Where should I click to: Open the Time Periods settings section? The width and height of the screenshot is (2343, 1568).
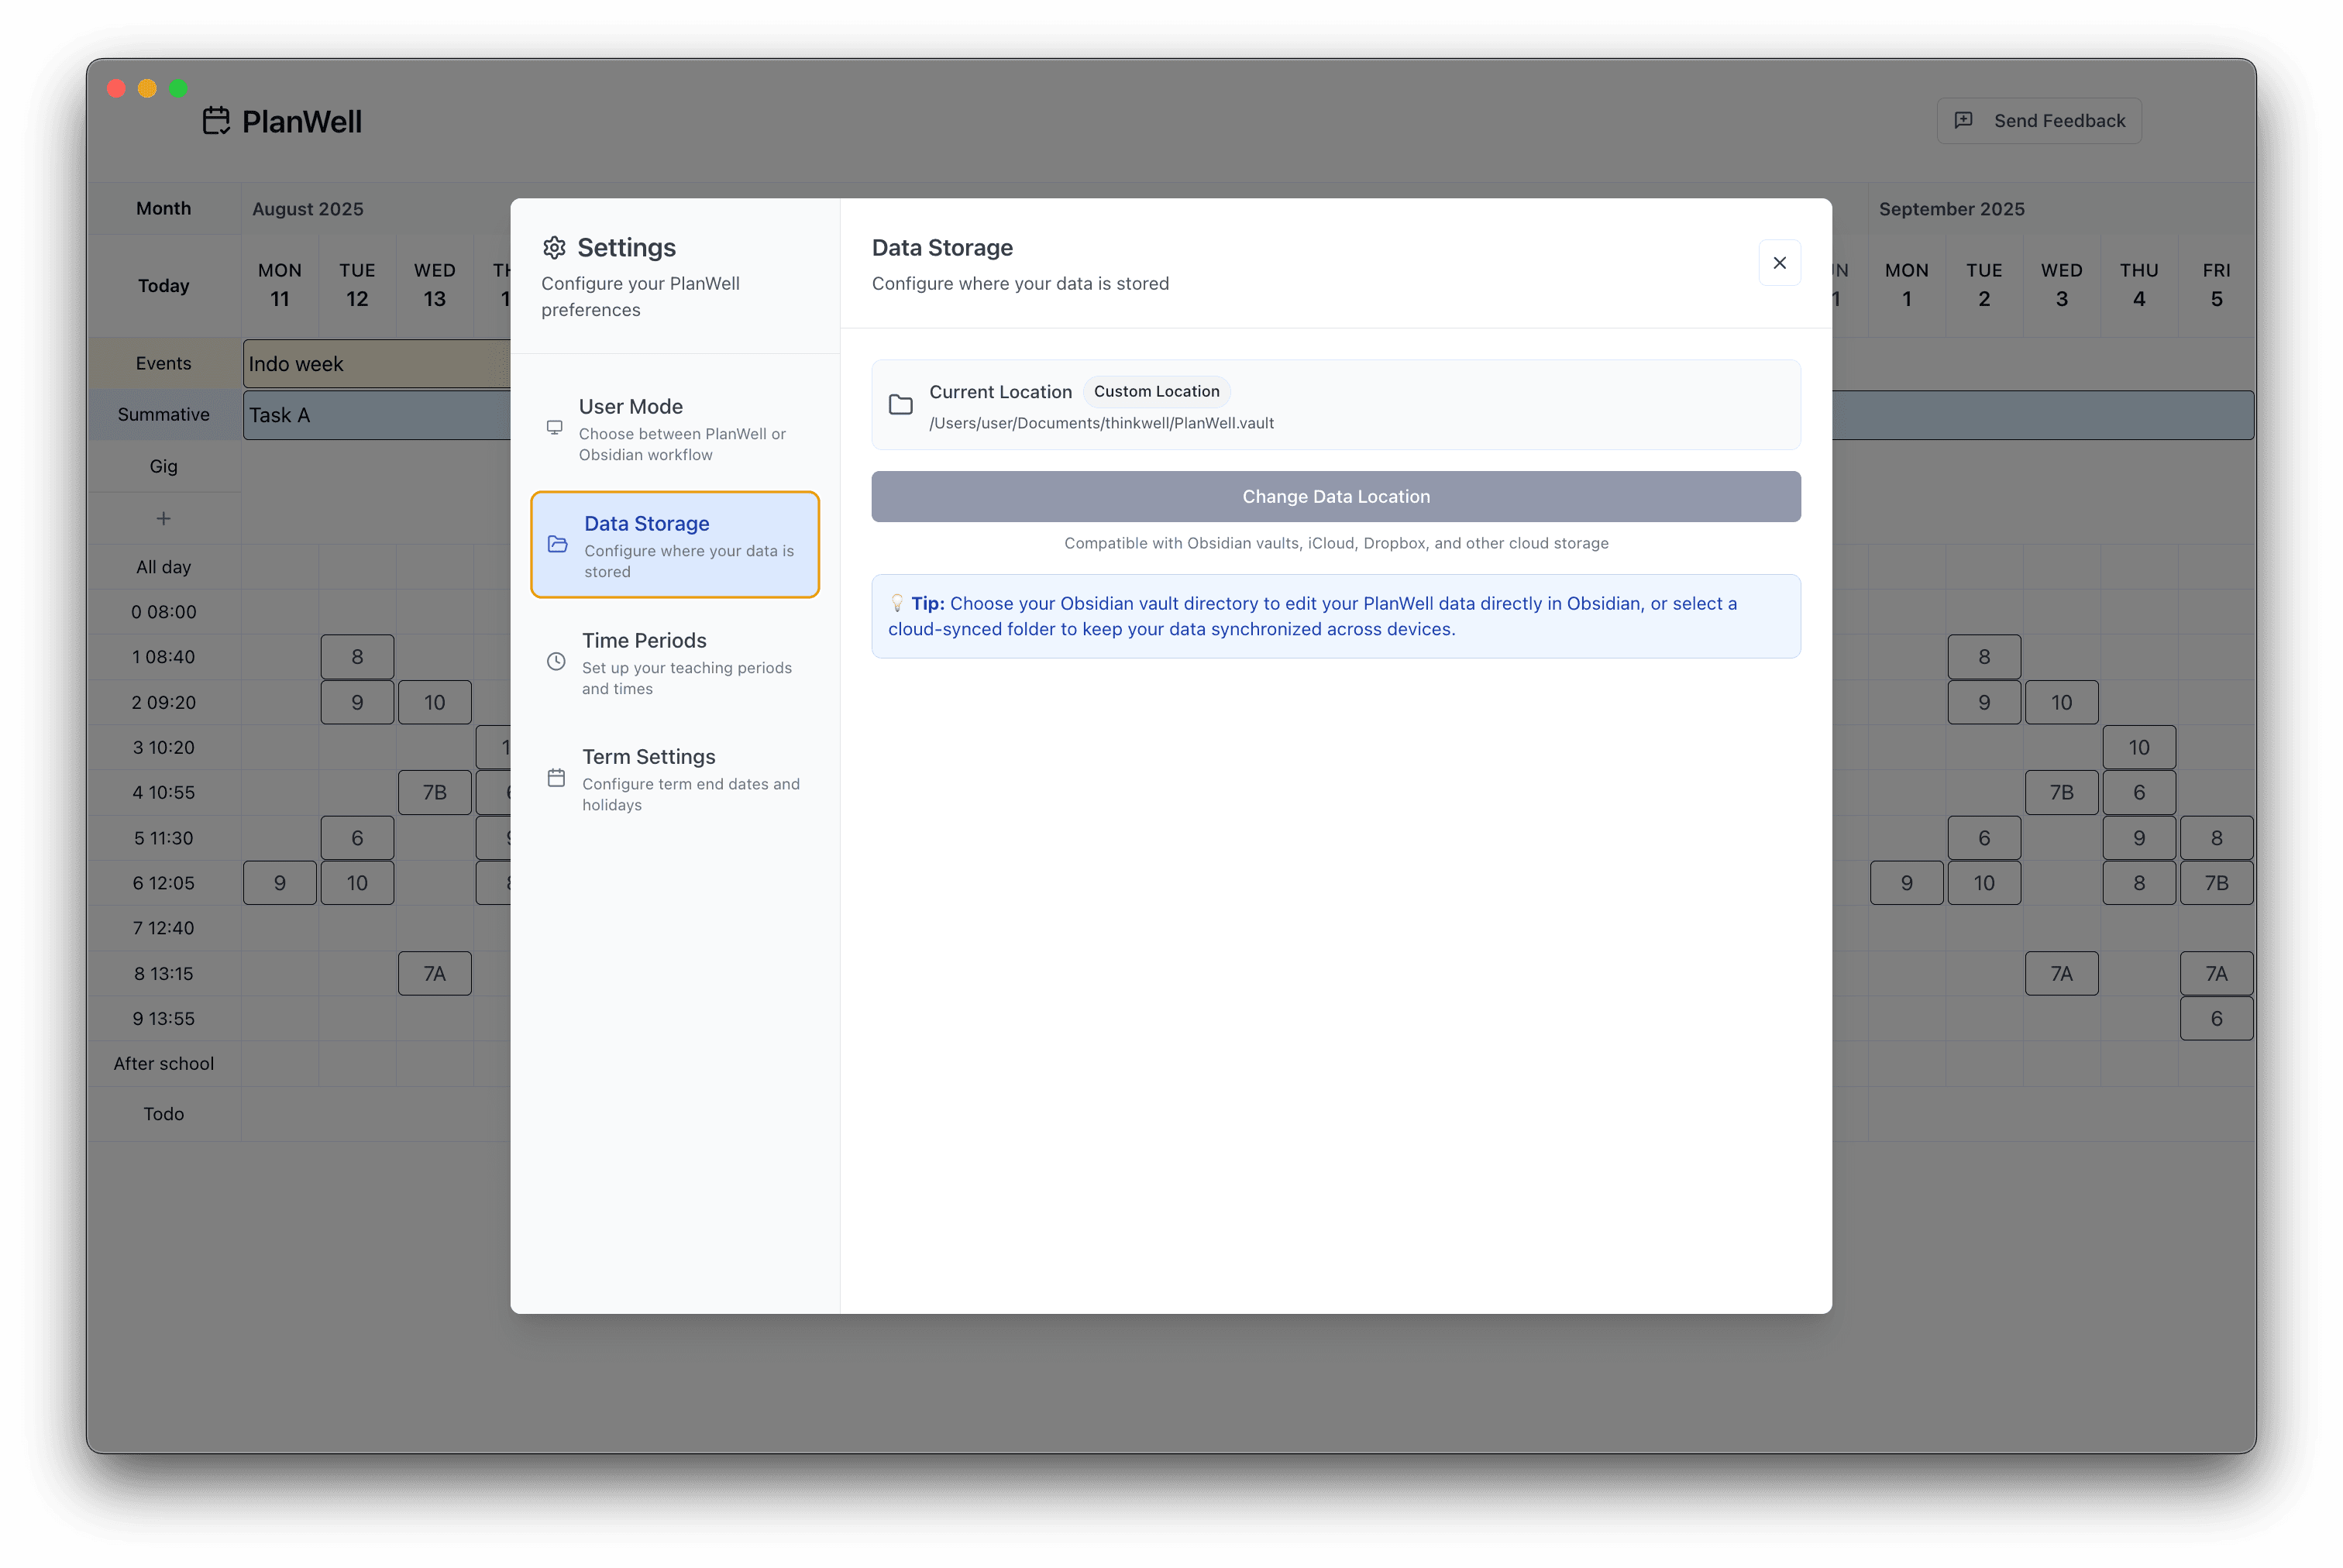click(675, 662)
